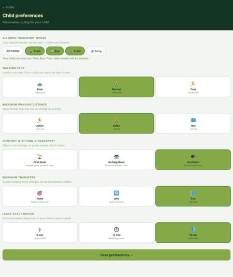Click the tram icon in the Tram chip
Viewport: 233px width, 277px height.
click(x=71, y=51)
